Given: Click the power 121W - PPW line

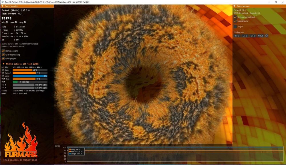Looking at the screenshot, I should tap(14, 93).
